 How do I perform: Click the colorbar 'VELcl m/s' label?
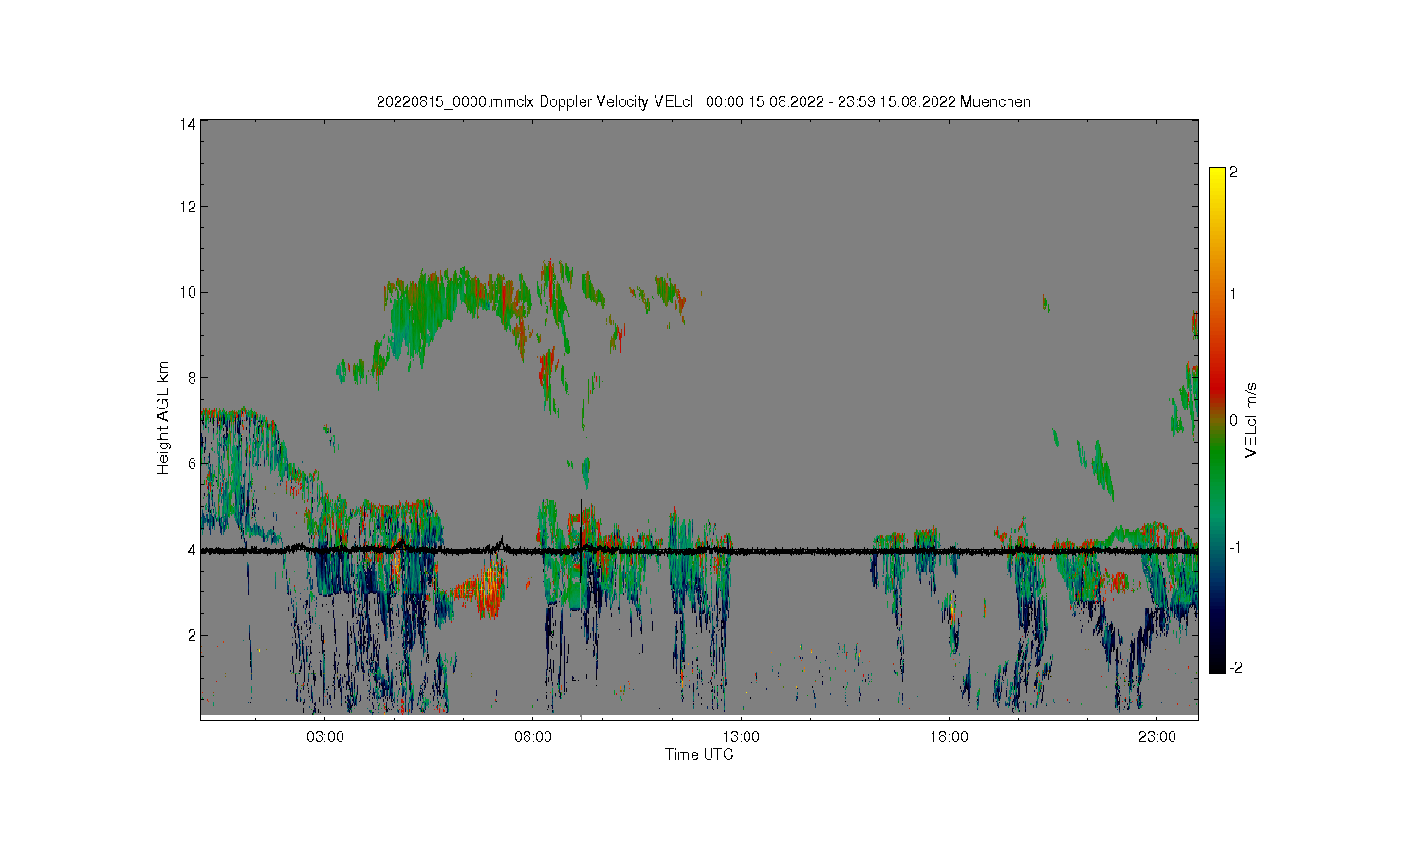(1251, 420)
